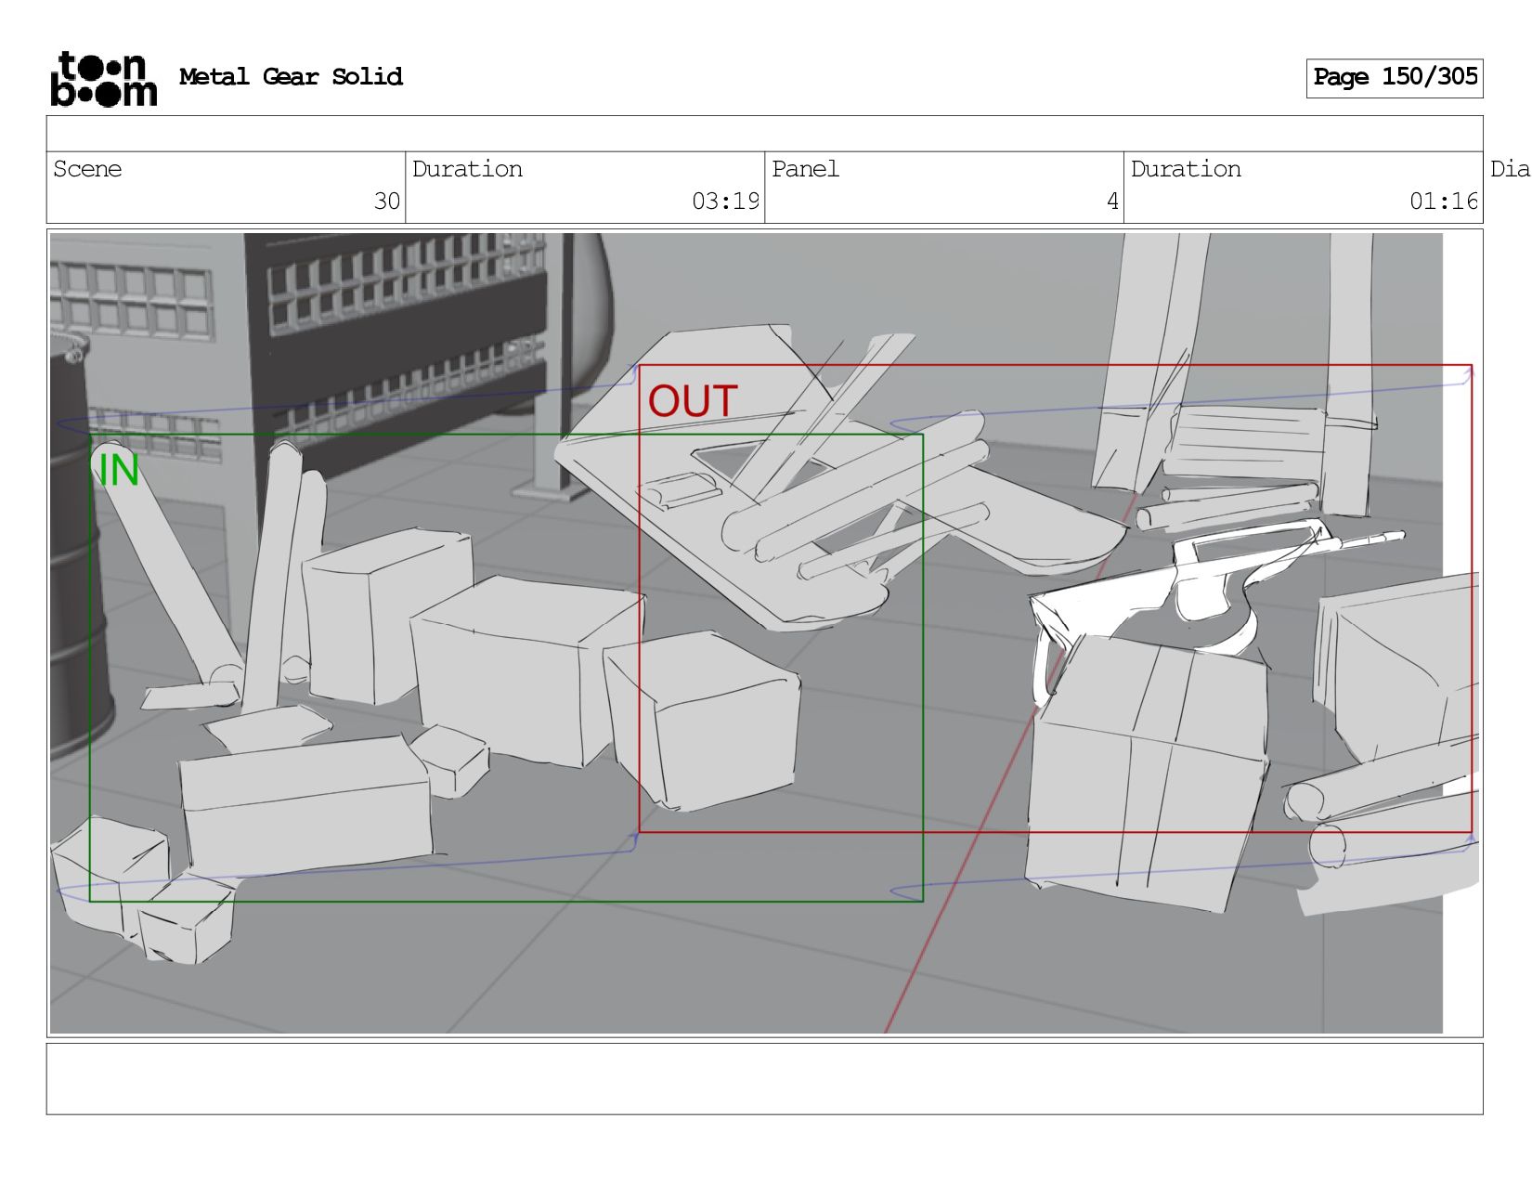This screenshot has width=1532, height=1184.
Task: Click scene duration value "03:19"
Action: tap(725, 202)
